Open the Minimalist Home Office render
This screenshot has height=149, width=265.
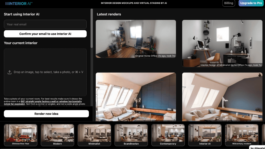(x=222, y=43)
